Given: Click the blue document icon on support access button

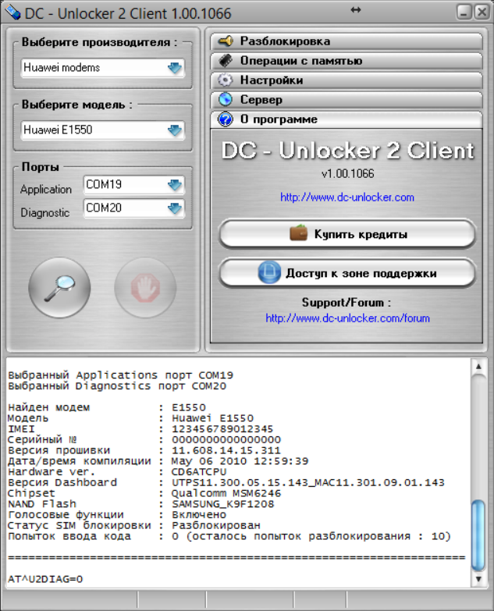Looking at the screenshot, I should coord(269,272).
